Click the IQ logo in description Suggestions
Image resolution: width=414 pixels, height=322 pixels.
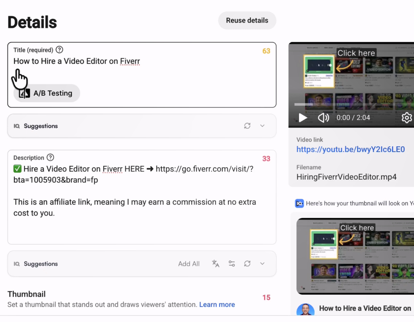16,264
